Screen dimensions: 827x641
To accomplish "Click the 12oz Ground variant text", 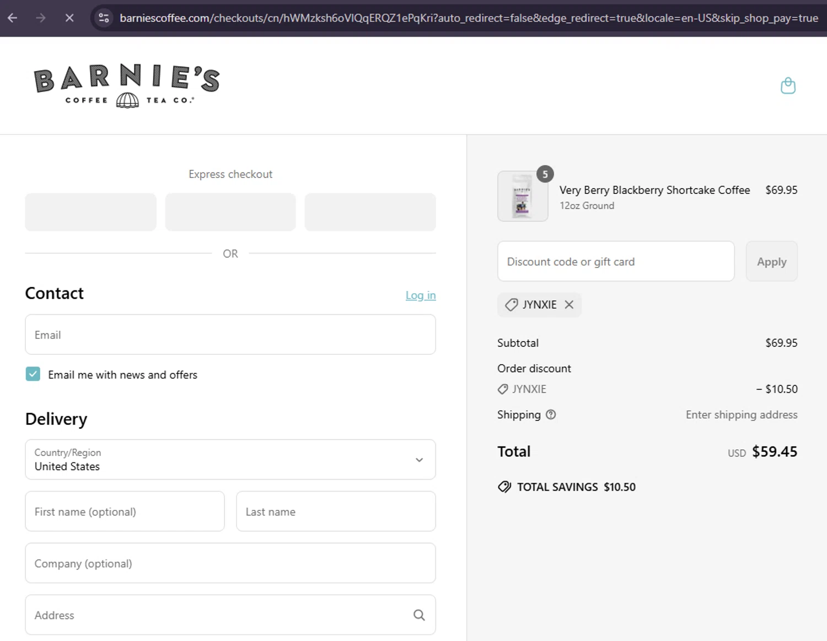I will 587,206.
